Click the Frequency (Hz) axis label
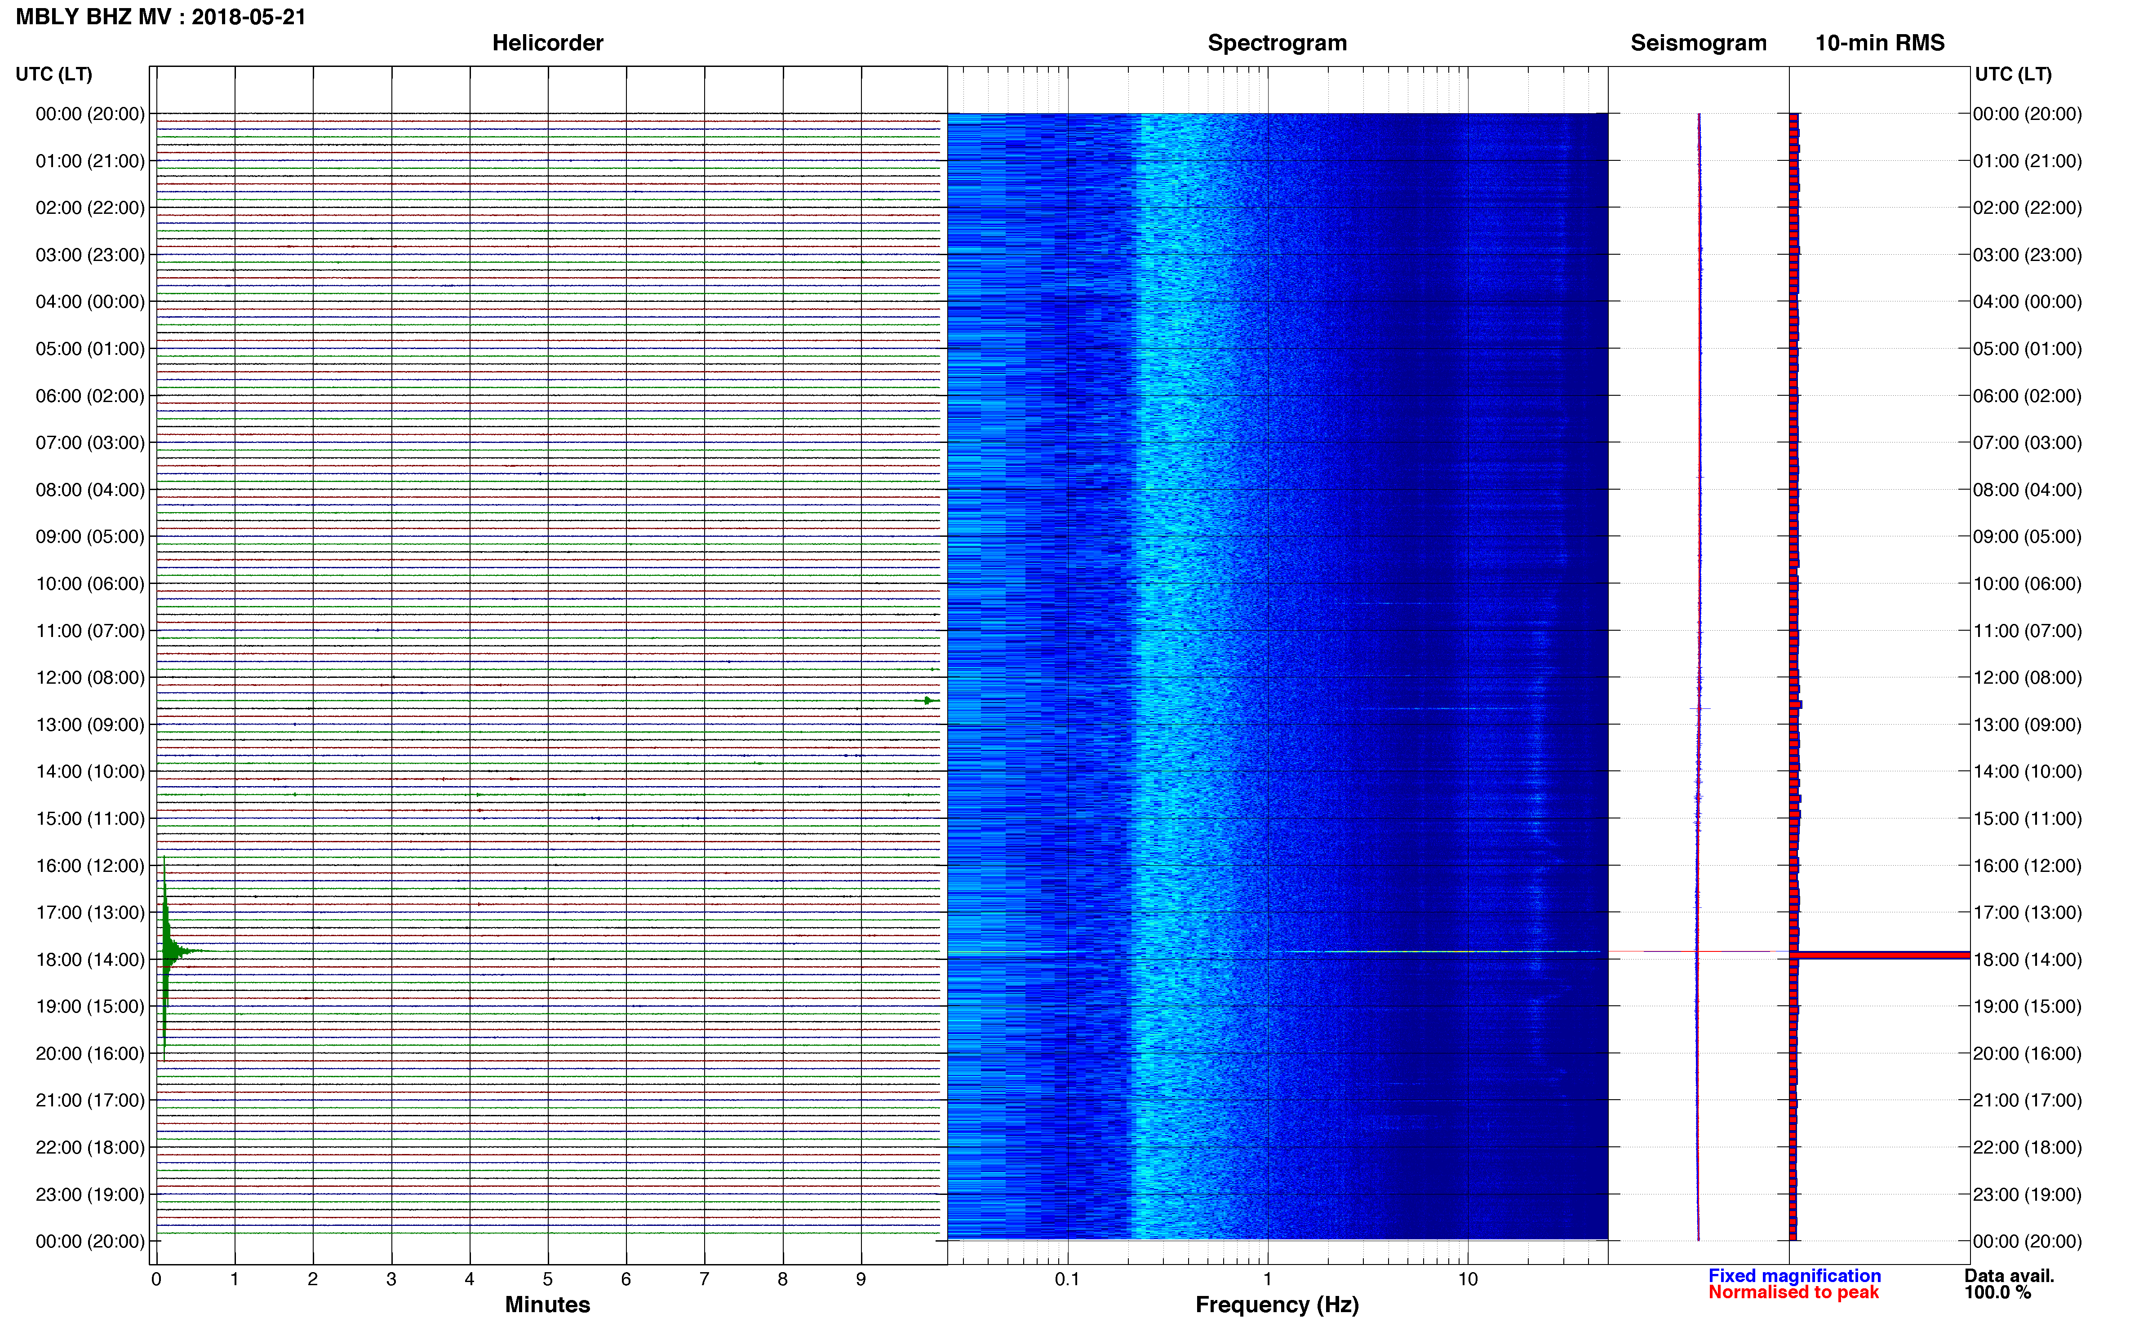2130x1331 pixels. pos(1277,1304)
